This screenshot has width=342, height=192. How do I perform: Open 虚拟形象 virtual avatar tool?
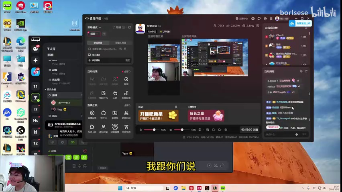[x=104, y=128]
